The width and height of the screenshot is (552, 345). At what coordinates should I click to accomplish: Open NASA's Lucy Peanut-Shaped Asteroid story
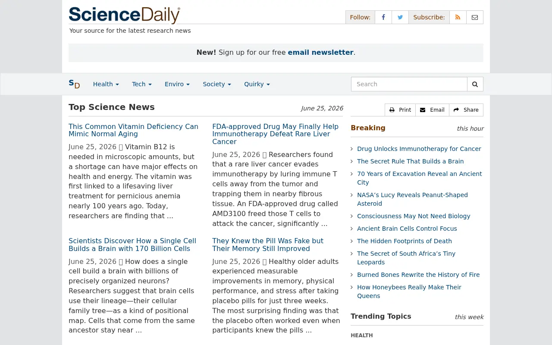click(412, 199)
